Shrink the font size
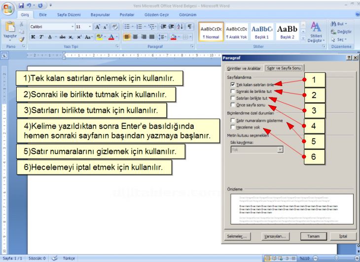The image size is (360, 262). pos(106,27)
